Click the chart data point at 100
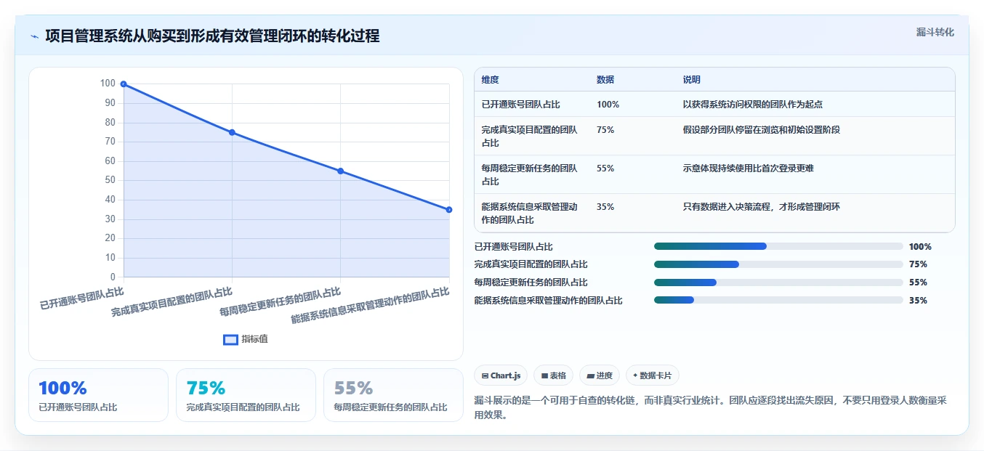984x451 pixels. point(124,84)
